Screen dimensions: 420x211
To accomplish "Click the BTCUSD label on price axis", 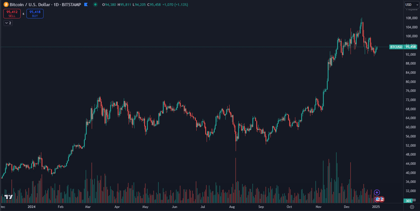I will [x=396, y=47].
